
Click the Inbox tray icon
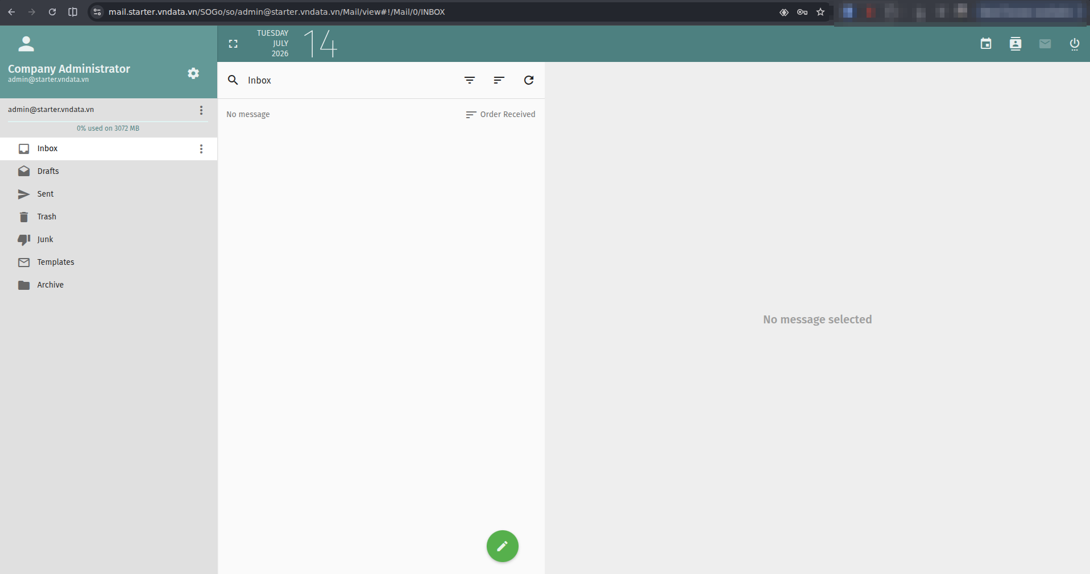(x=24, y=149)
